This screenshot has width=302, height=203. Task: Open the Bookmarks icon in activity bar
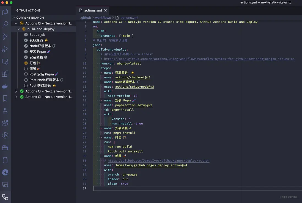[x=5, y=98]
